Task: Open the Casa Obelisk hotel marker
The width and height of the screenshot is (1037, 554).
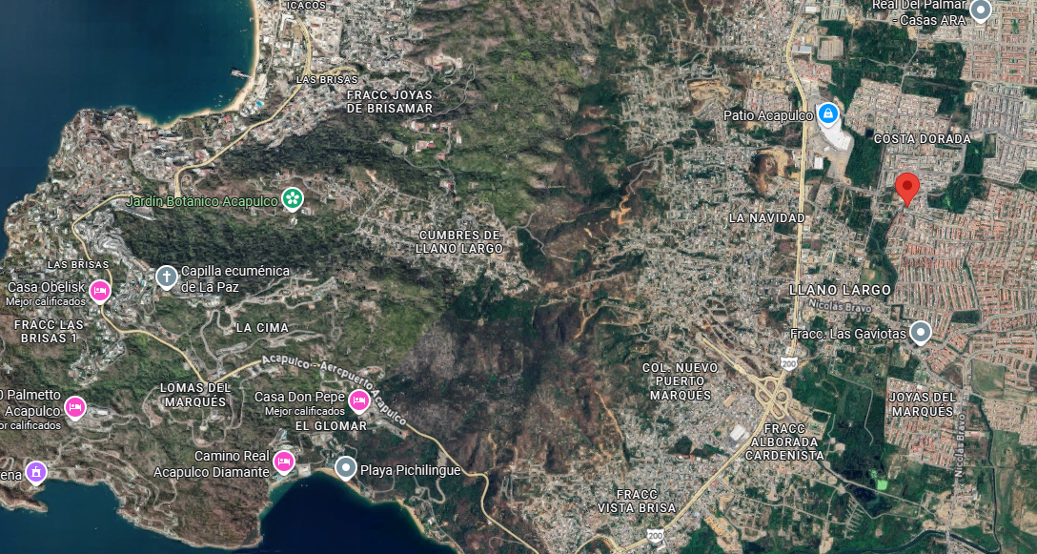Action: coord(100,291)
